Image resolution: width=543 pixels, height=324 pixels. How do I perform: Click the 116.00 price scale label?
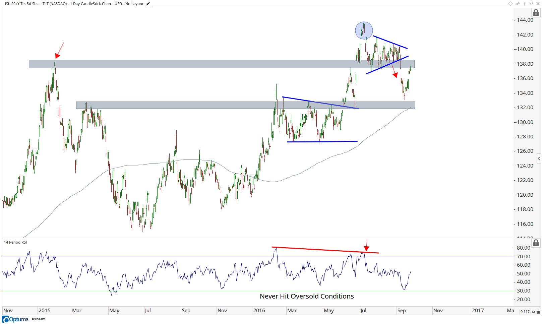pyautogui.click(x=525, y=224)
